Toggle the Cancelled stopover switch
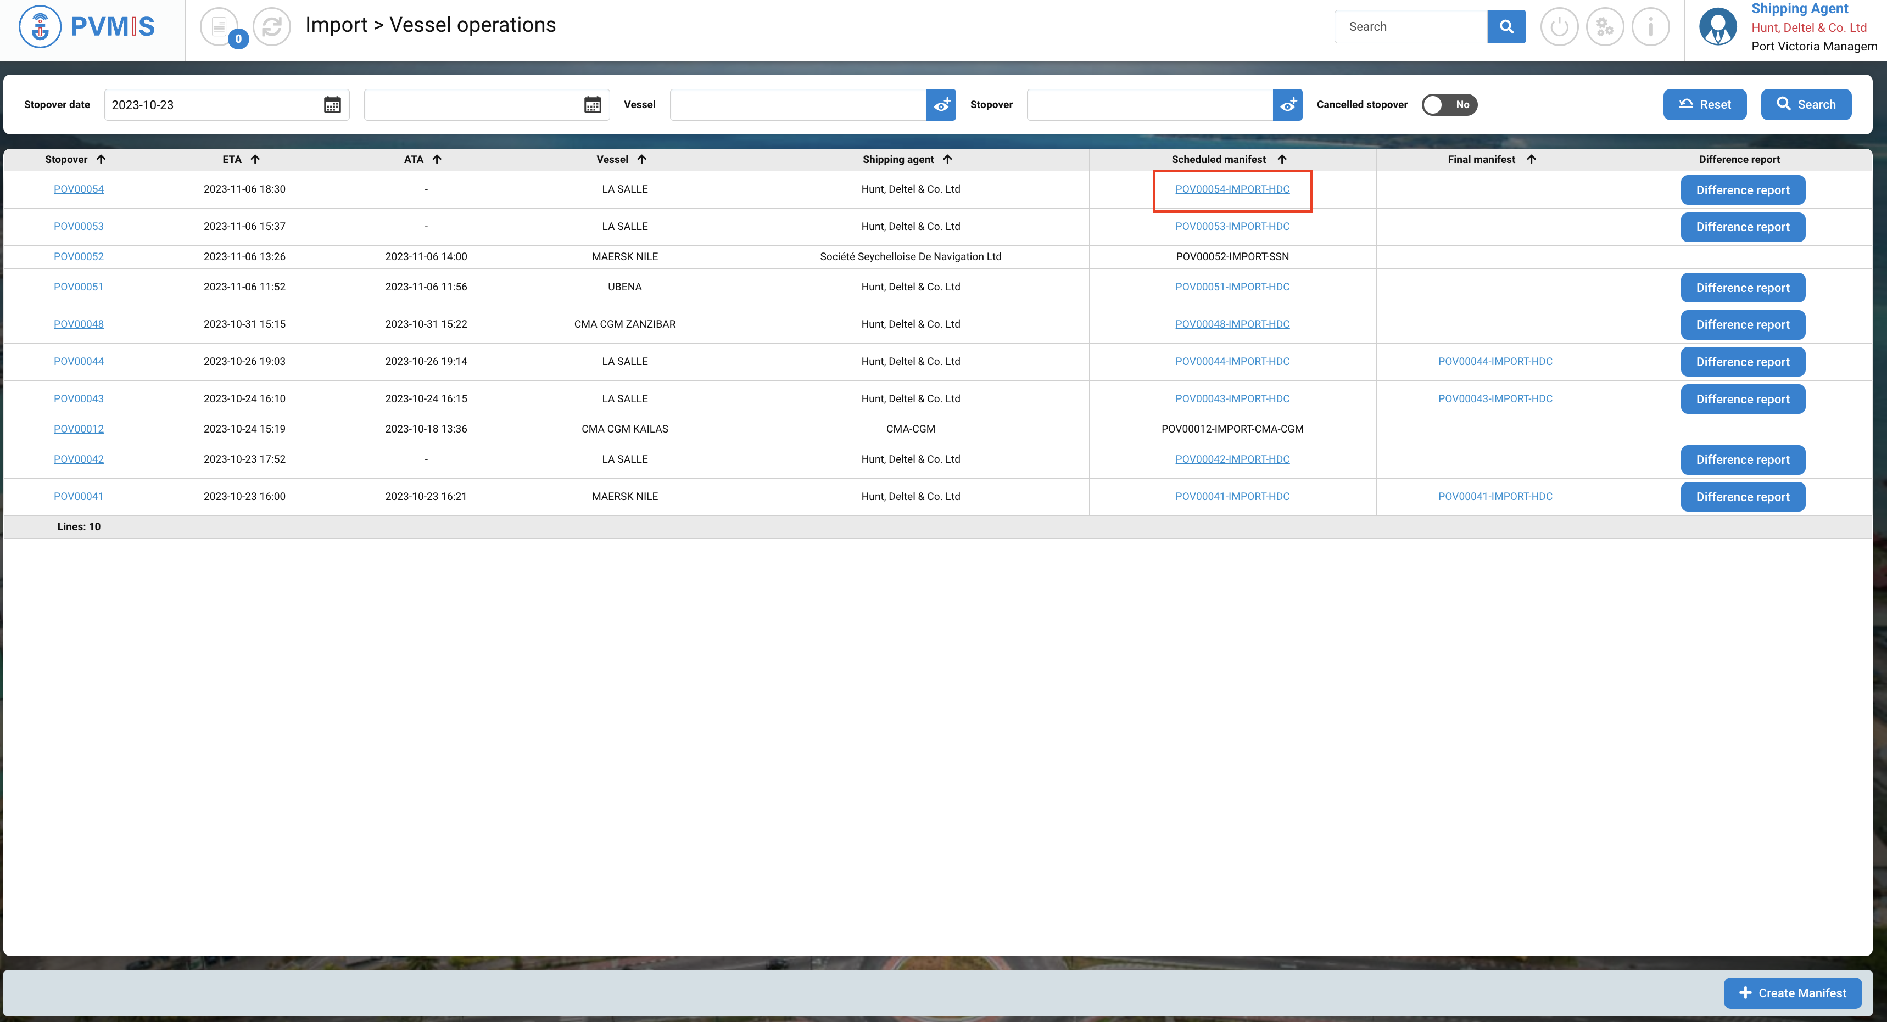This screenshot has width=1887, height=1022. [x=1449, y=105]
